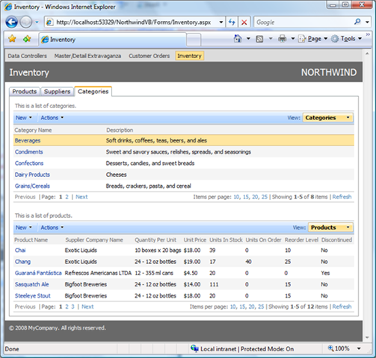Sort by Category Name column header
The width and height of the screenshot is (376, 358).
coord(33,130)
